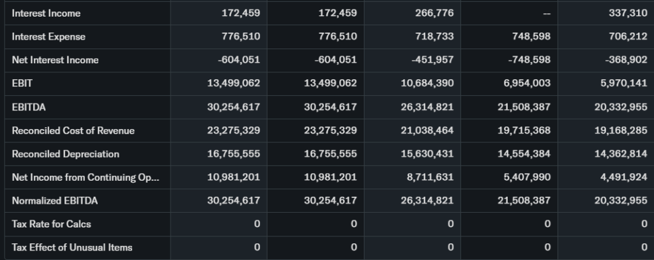Click the Net Interest Income row label
The width and height of the screenshot is (654, 260).
56,60
